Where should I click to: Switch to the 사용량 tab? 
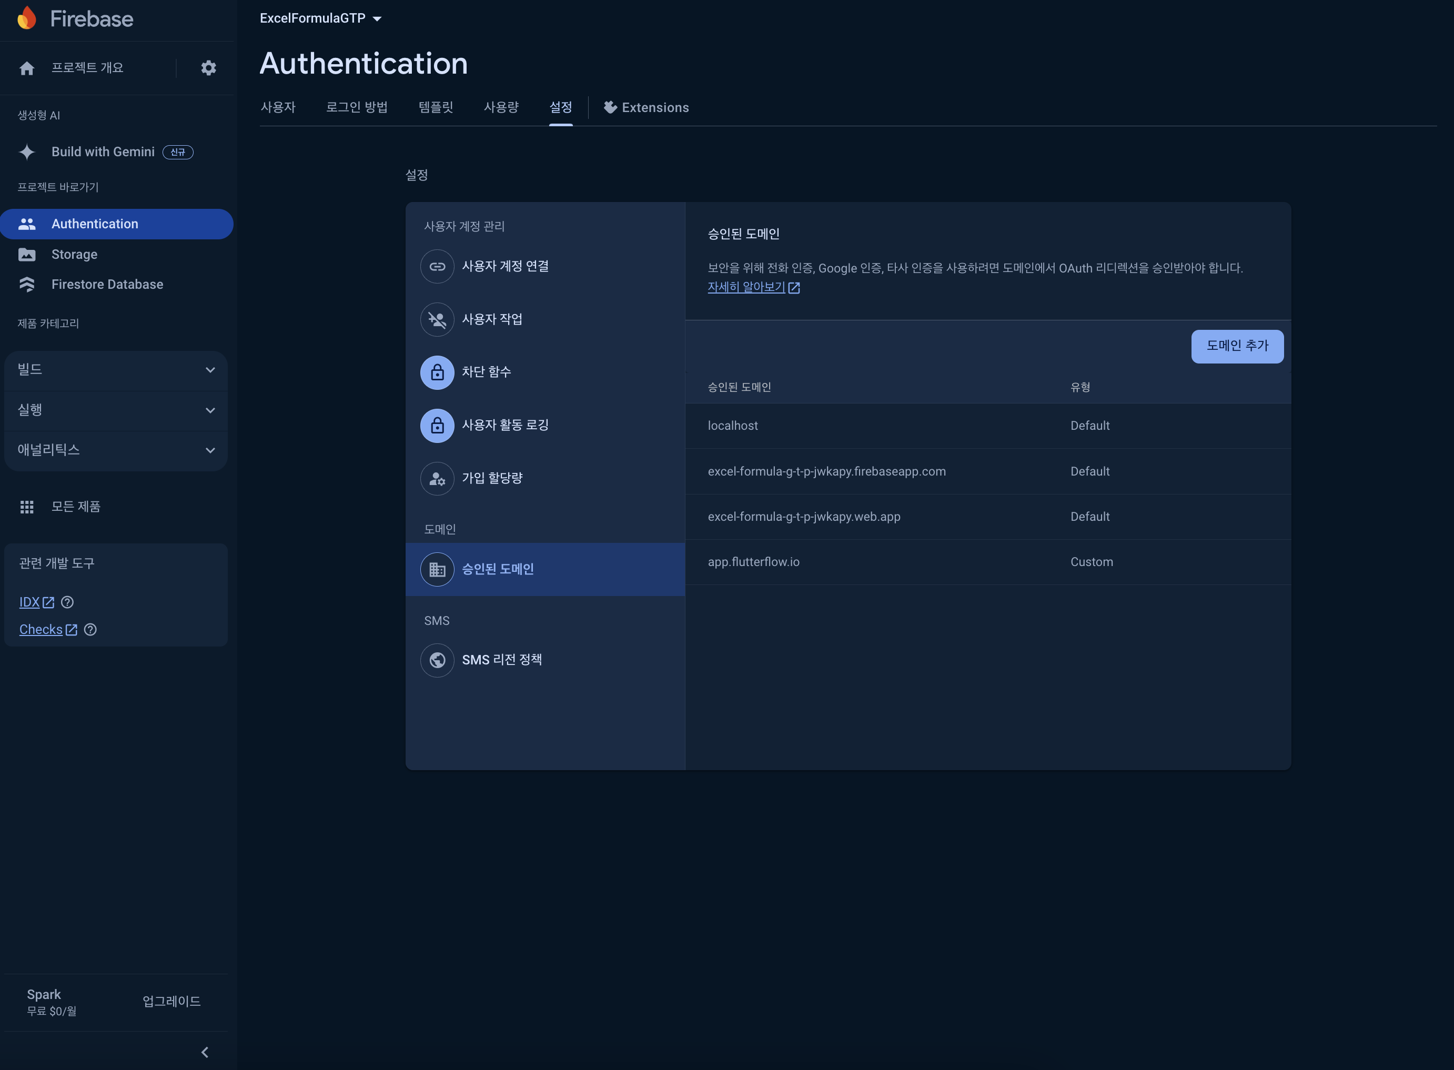[501, 107]
